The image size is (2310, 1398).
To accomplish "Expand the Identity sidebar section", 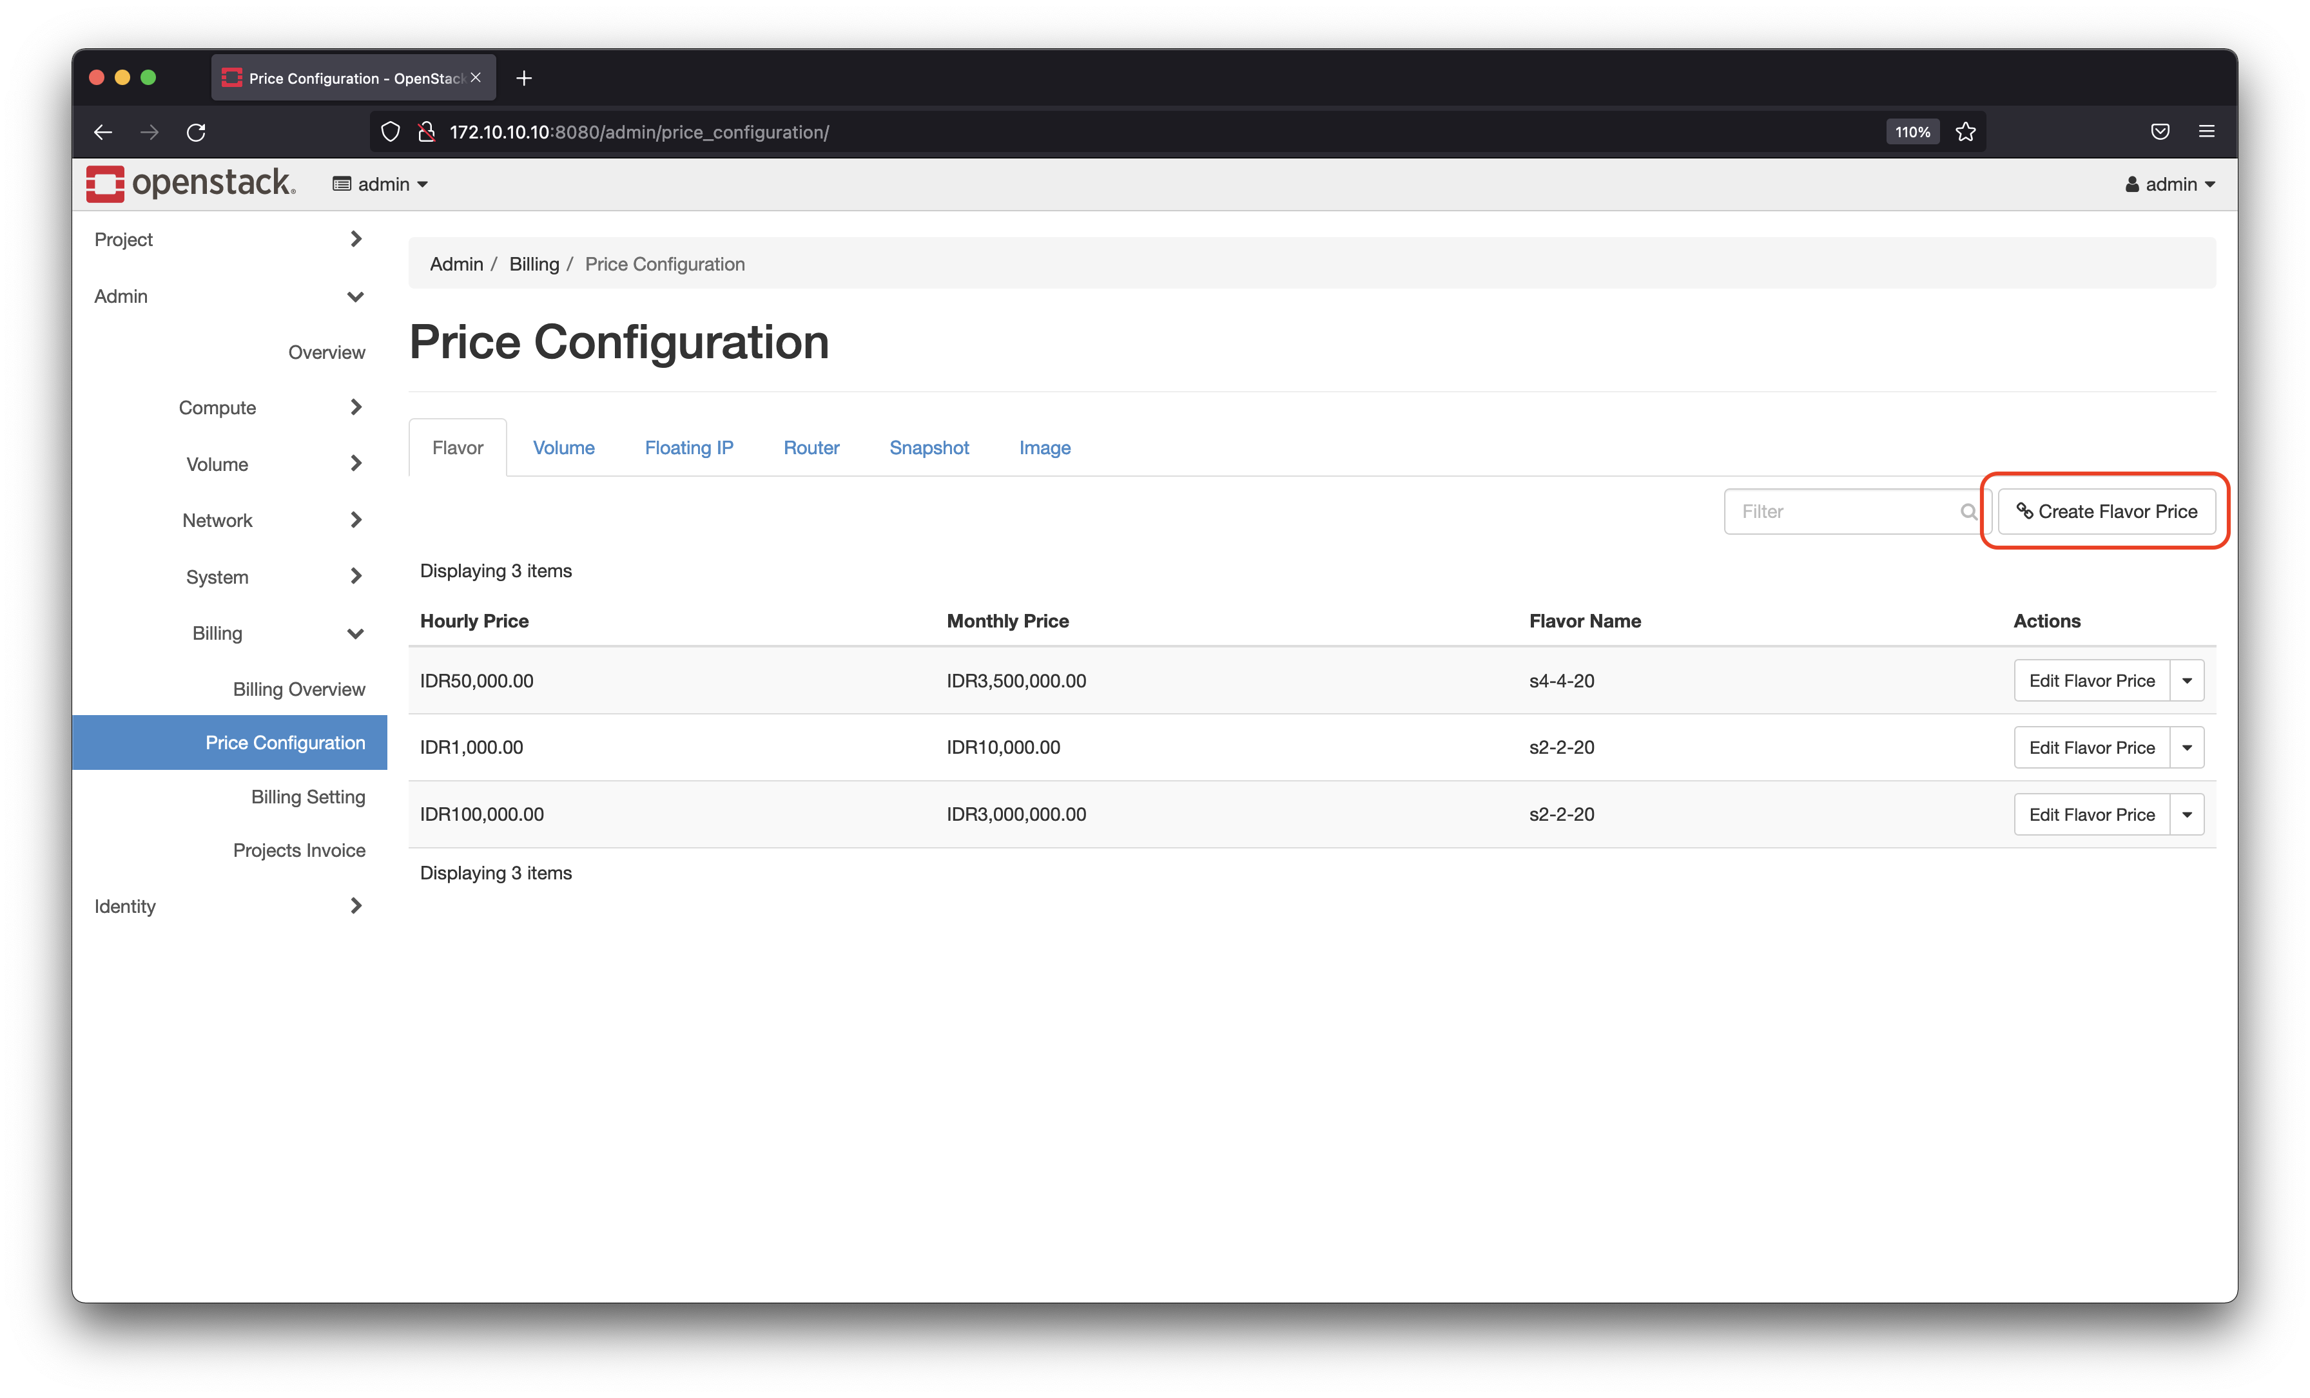I will (228, 905).
